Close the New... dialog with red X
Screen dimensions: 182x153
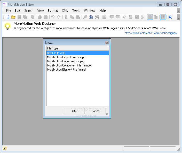[107, 42]
